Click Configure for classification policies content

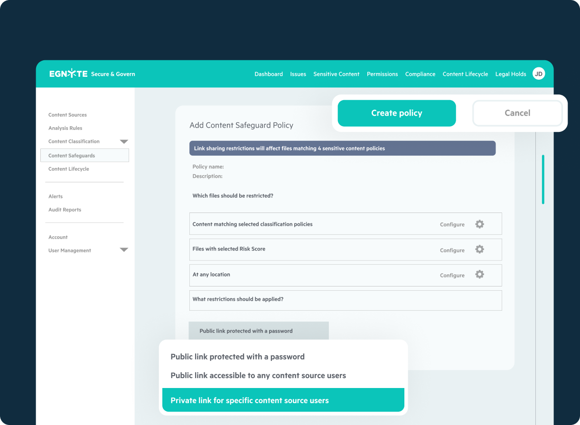point(452,225)
